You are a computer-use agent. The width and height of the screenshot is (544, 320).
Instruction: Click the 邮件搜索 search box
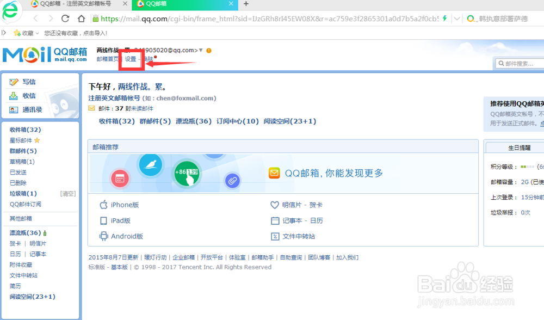tap(520, 64)
